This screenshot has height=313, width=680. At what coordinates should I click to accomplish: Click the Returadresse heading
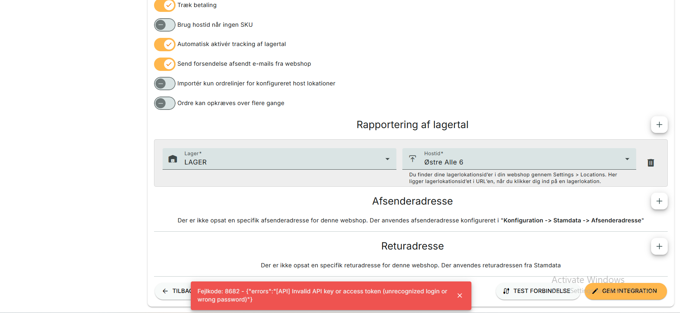[x=412, y=246]
